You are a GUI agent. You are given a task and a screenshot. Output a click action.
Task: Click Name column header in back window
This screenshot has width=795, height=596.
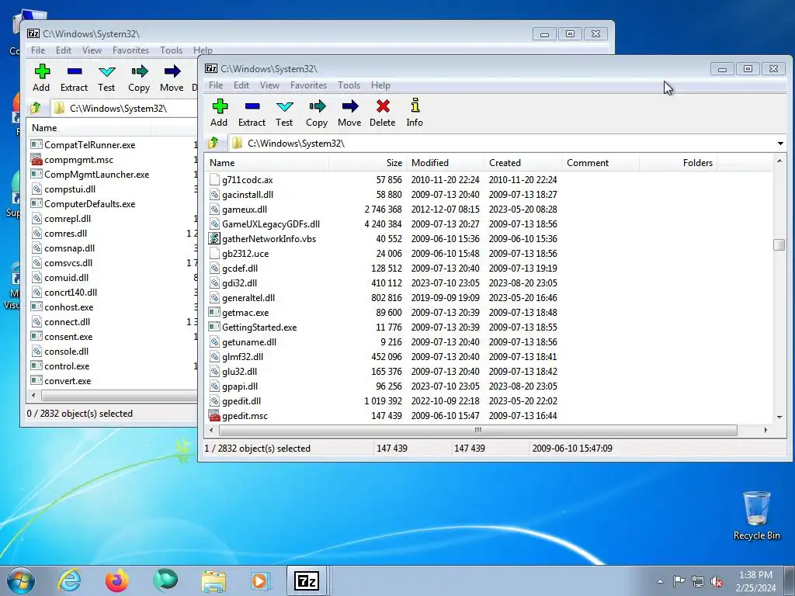(x=89, y=128)
